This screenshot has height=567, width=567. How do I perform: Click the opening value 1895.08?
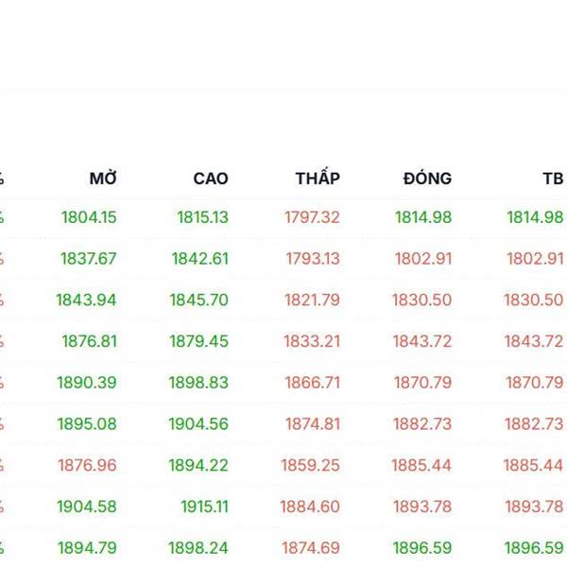point(87,424)
